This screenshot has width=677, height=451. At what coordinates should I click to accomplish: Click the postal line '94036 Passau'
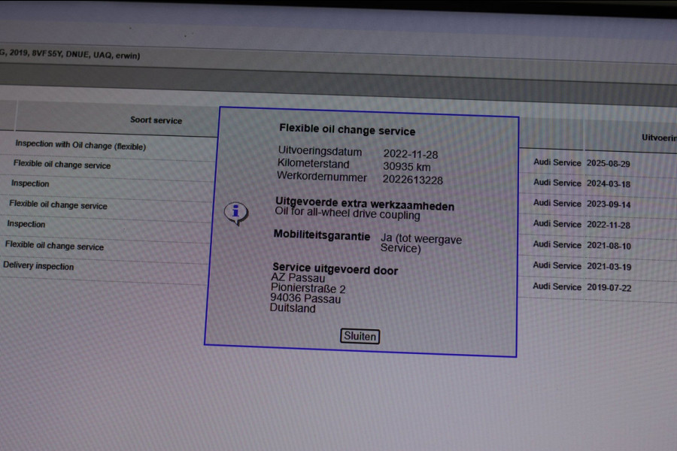click(305, 298)
